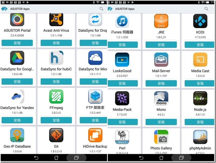Select the KODI app icon
The width and height of the screenshot is (216, 163).
pyautogui.click(x=200, y=21)
